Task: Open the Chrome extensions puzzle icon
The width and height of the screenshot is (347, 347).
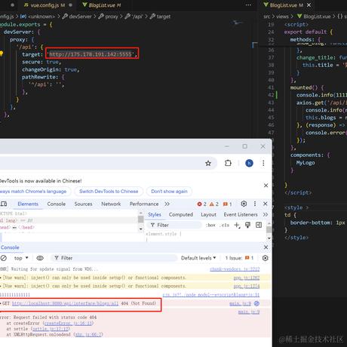Action: point(228,163)
